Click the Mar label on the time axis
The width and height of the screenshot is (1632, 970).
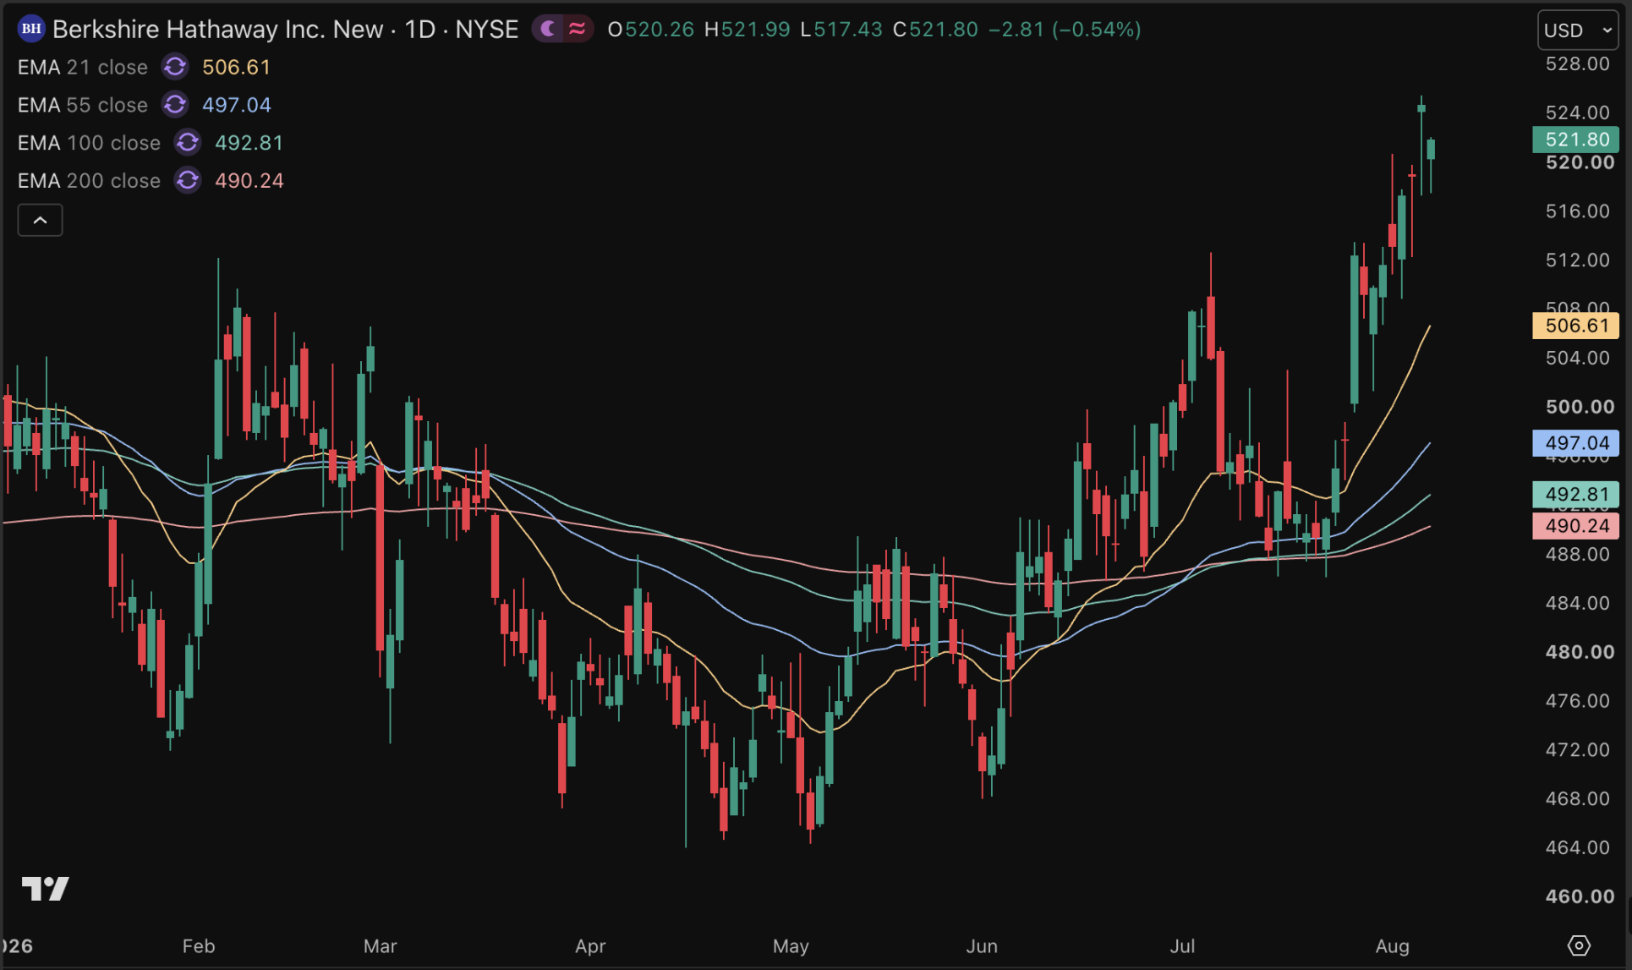380,945
